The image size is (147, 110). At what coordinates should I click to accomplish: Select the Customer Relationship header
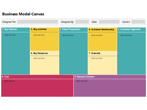(102, 30)
